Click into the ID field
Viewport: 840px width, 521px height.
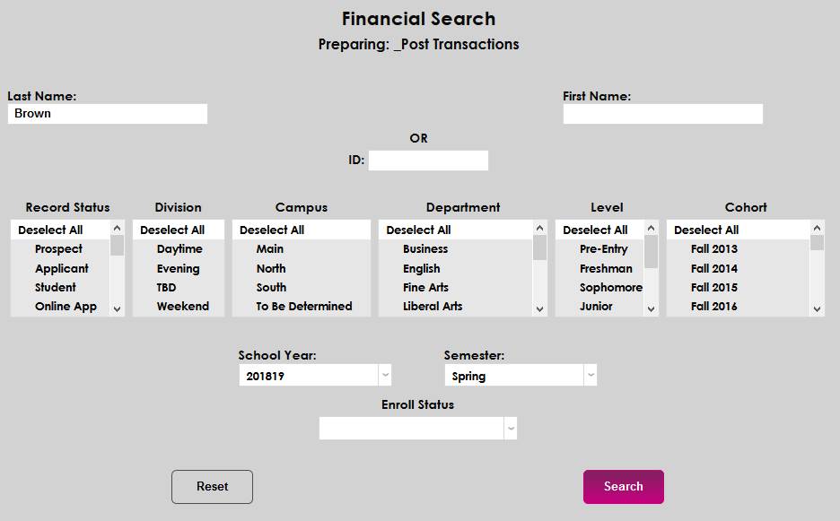tap(428, 161)
